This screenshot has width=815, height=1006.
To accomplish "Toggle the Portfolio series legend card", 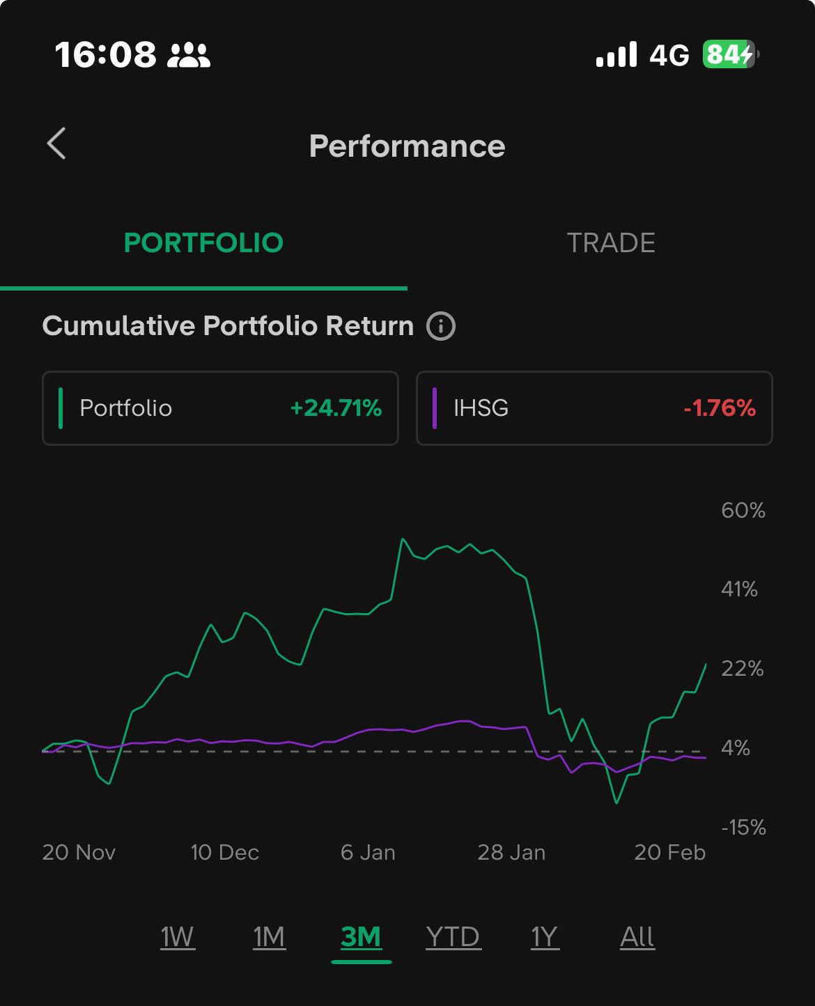I will tap(220, 408).
